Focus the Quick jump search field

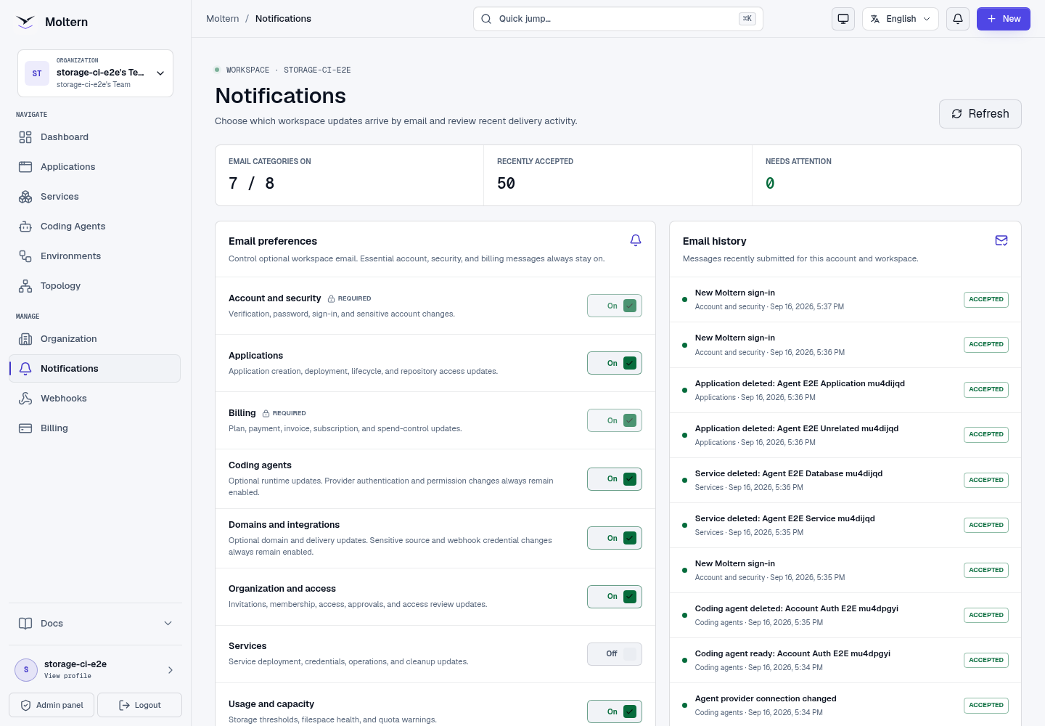pyautogui.click(x=618, y=19)
